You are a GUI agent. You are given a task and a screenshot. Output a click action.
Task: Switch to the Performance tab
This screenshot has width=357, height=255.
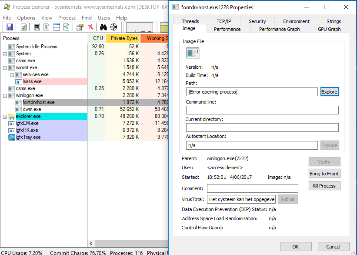(227, 29)
